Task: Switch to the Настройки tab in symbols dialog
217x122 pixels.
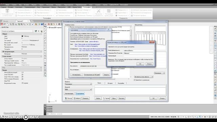Action: [121, 83]
